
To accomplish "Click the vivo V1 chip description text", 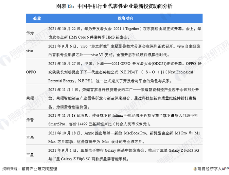I will tap(124, 50).
